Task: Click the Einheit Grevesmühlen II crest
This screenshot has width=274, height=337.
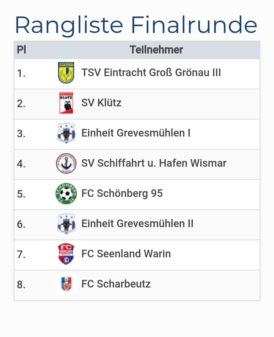Action: (66, 224)
